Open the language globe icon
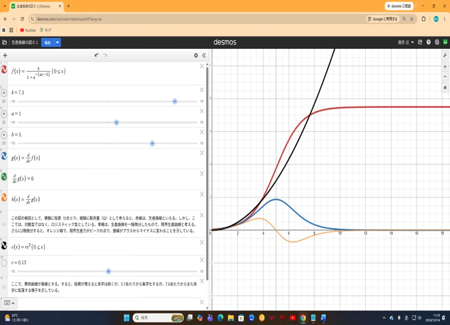 (437, 42)
